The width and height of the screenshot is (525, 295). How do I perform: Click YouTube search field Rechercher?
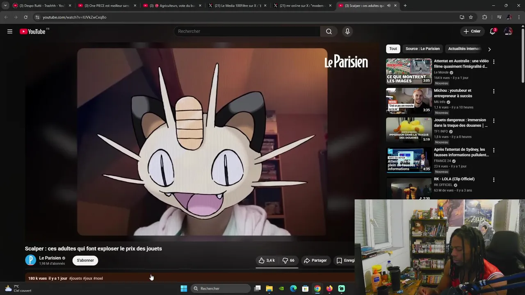(247, 31)
